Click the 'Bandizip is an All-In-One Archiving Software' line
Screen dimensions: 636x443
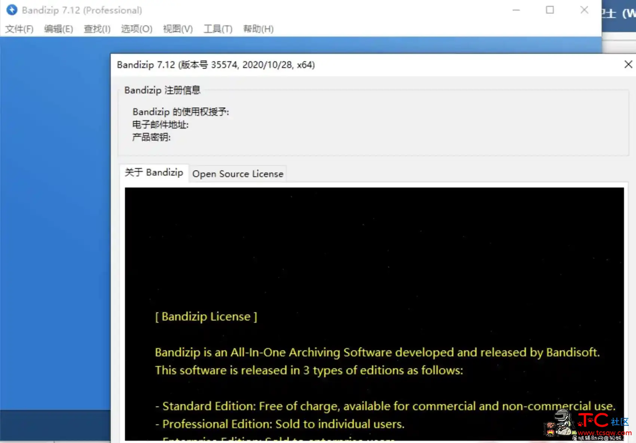tap(377, 352)
